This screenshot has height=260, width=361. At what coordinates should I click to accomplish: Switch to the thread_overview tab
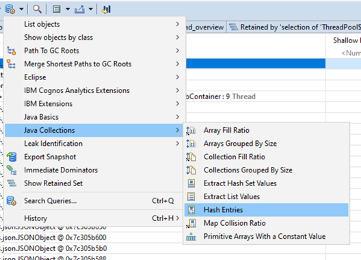tap(205, 27)
